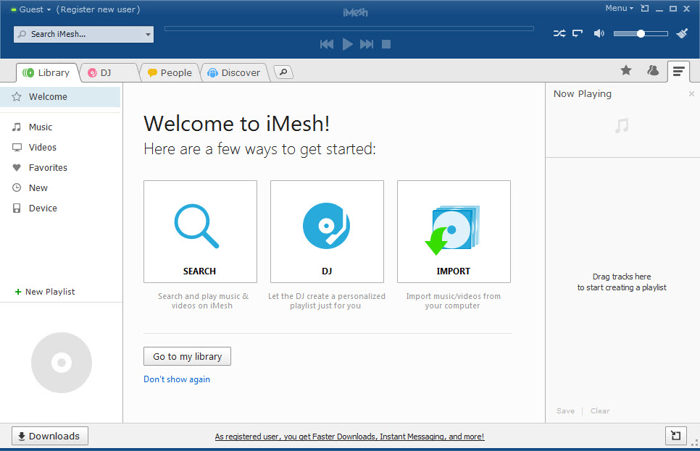Select Videos in the sidebar
Viewport: 700px width, 451px height.
[x=60, y=147]
